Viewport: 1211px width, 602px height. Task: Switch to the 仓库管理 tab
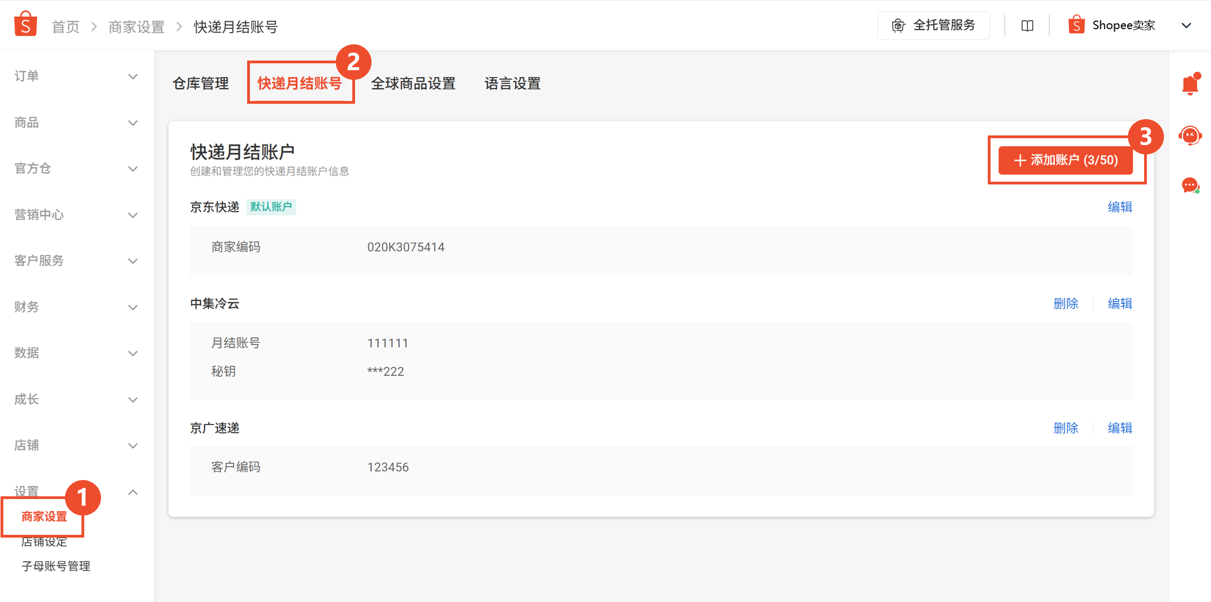(x=201, y=84)
